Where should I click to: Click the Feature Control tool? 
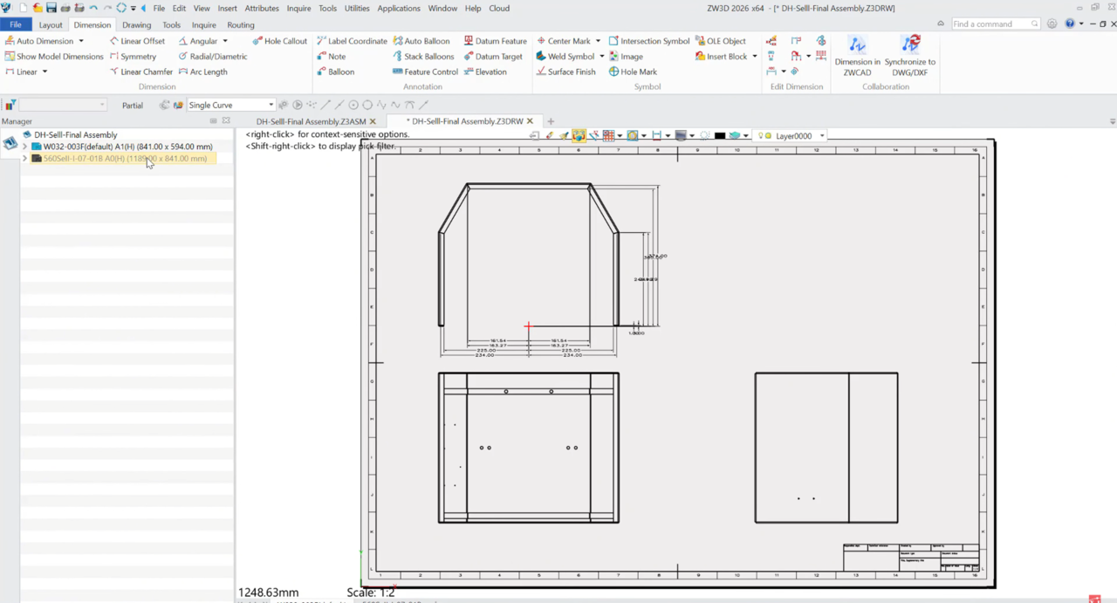[425, 72]
